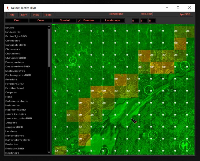
Task: Click the first of three 5 value fields
Action: (135, 21)
